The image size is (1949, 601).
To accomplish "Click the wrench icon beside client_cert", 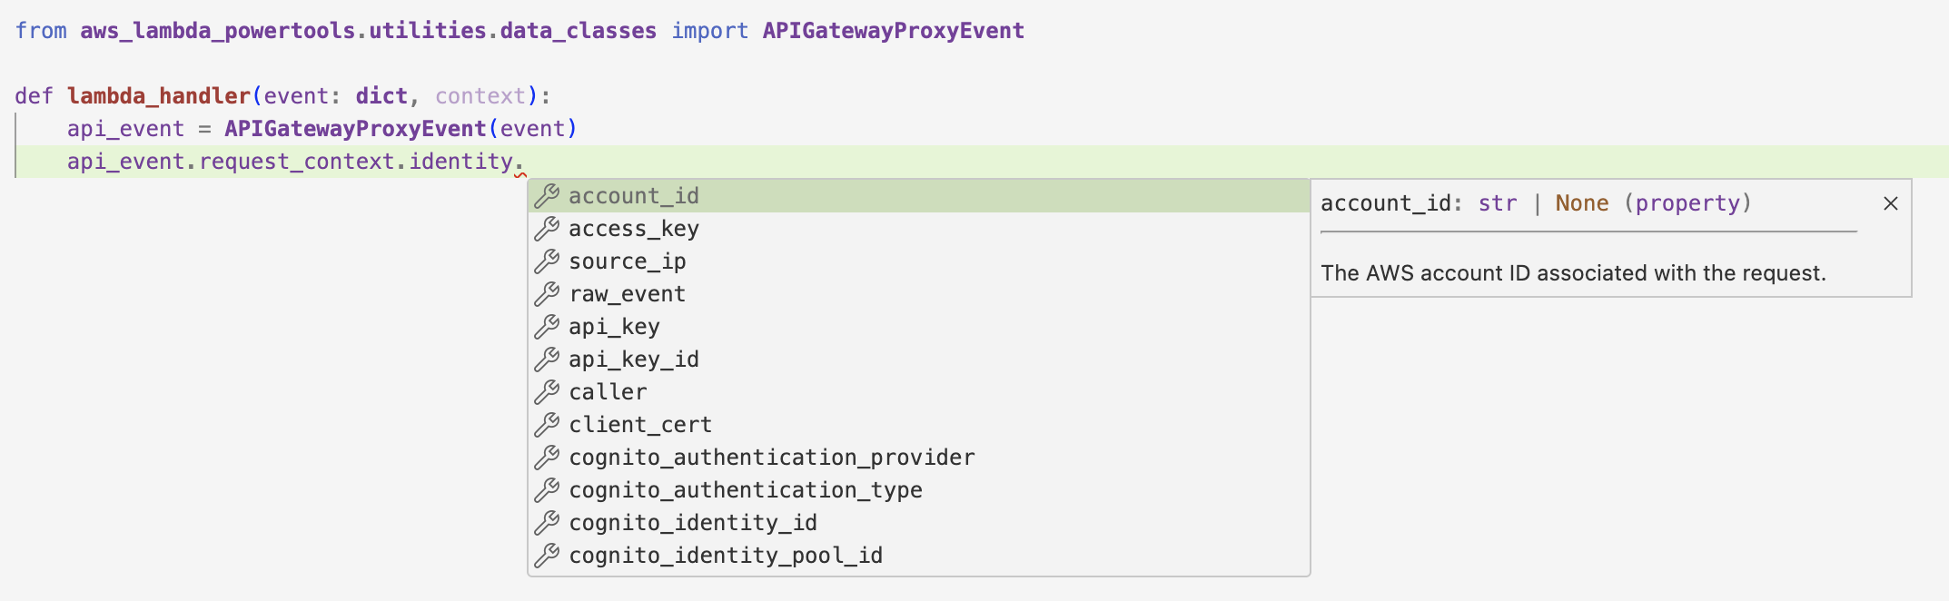I will coord(547,424).
